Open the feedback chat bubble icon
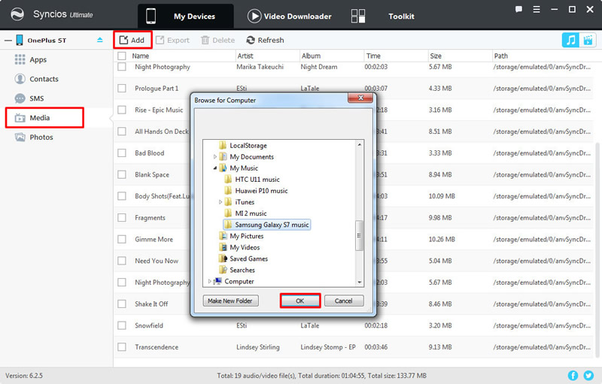 [518, 9]
